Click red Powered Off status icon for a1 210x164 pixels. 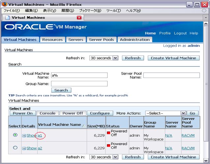(x=108, y=133)
